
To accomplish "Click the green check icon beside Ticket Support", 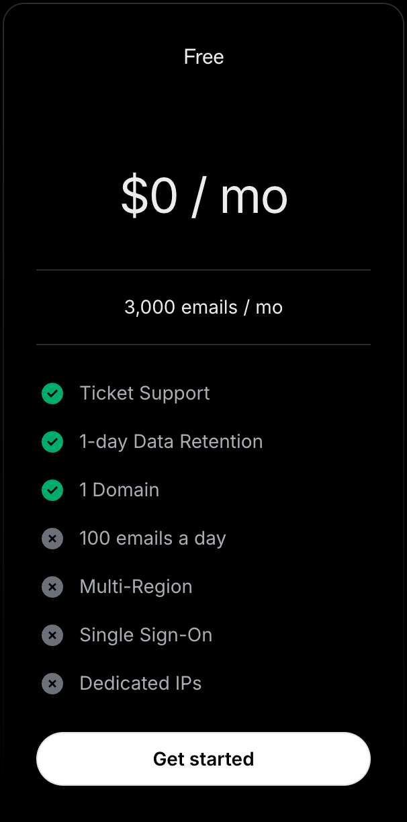I will click(52, 394).
